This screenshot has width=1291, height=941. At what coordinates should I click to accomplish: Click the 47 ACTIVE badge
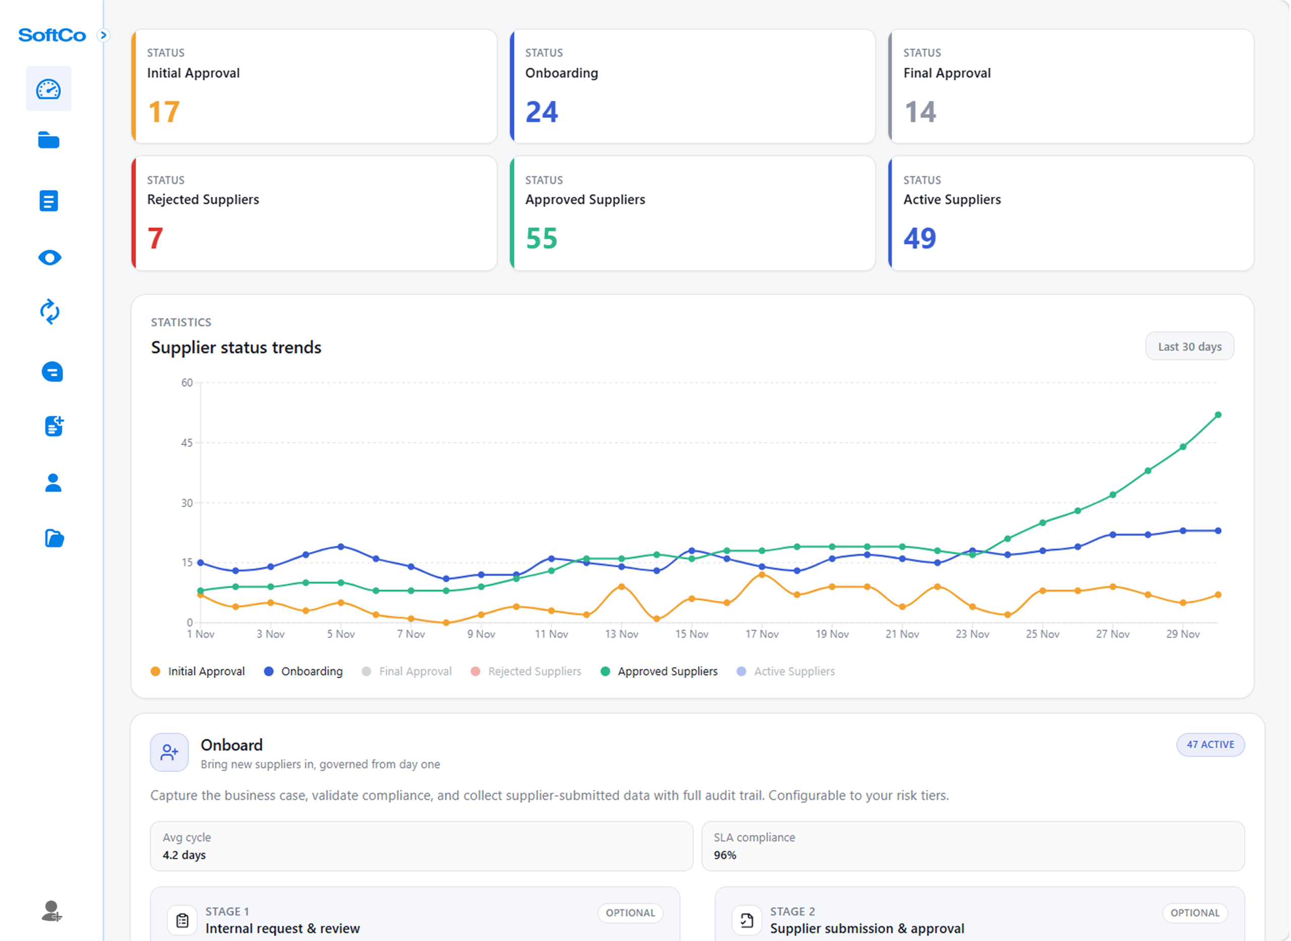1210,745
